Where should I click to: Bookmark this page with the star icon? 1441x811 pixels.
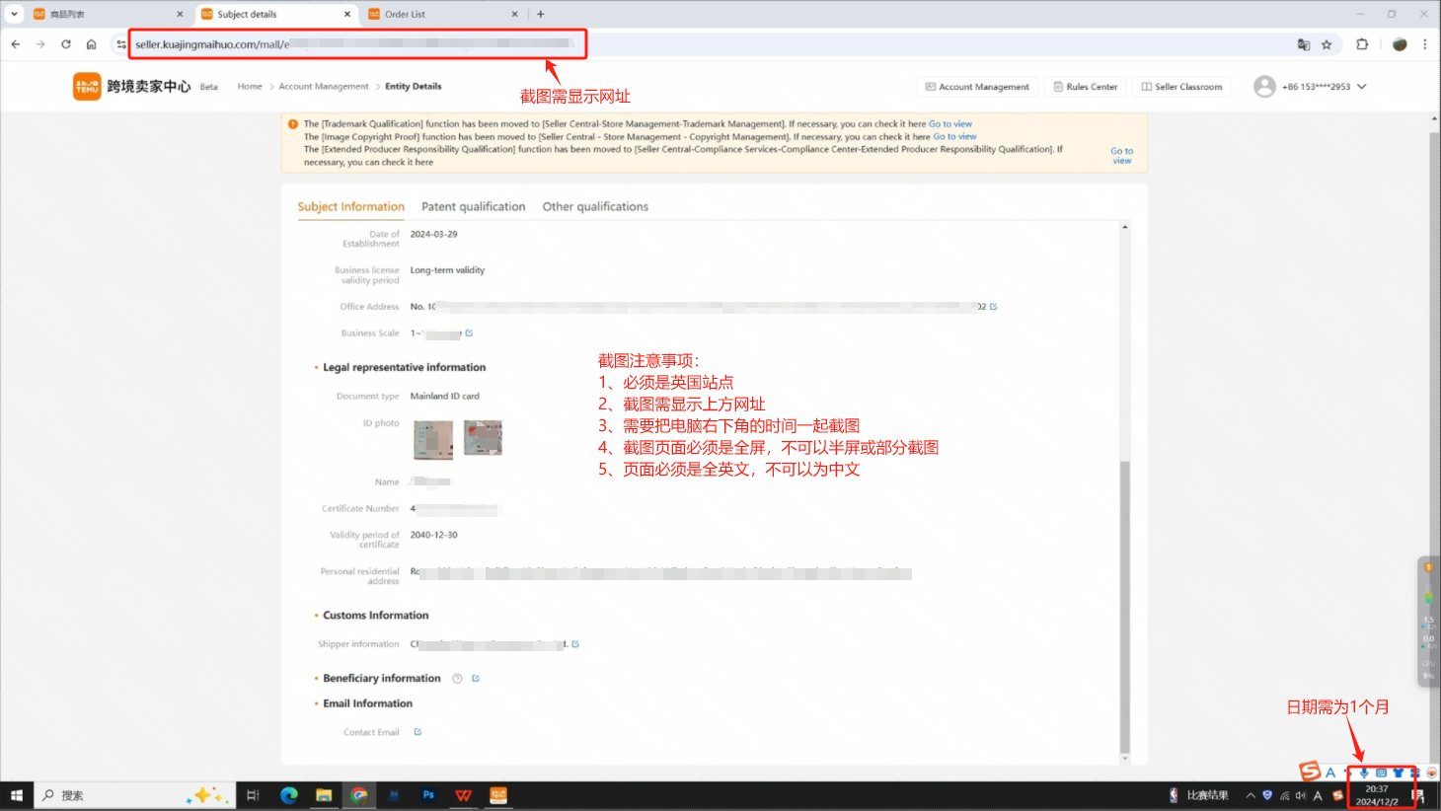coord(1327,44)
